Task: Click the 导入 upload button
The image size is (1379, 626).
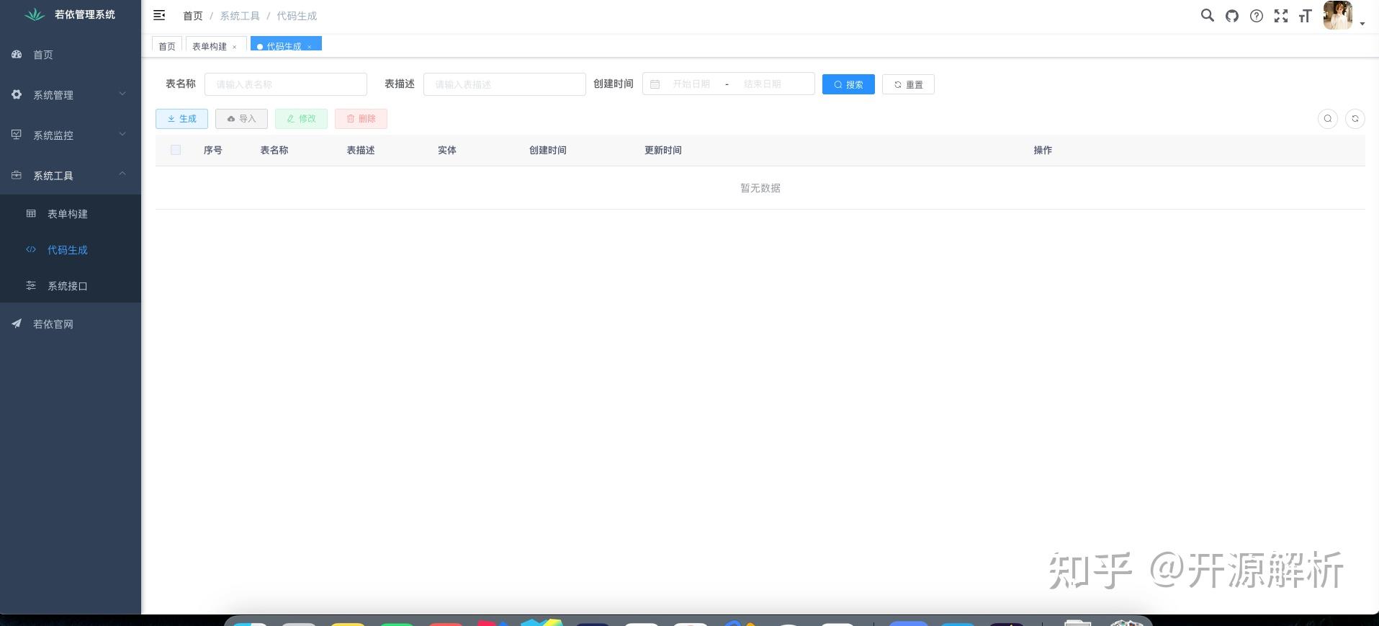Action: click(241, 119)
